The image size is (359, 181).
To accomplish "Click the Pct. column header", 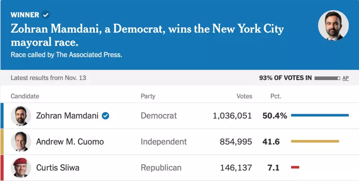I will tap(276, 96).
